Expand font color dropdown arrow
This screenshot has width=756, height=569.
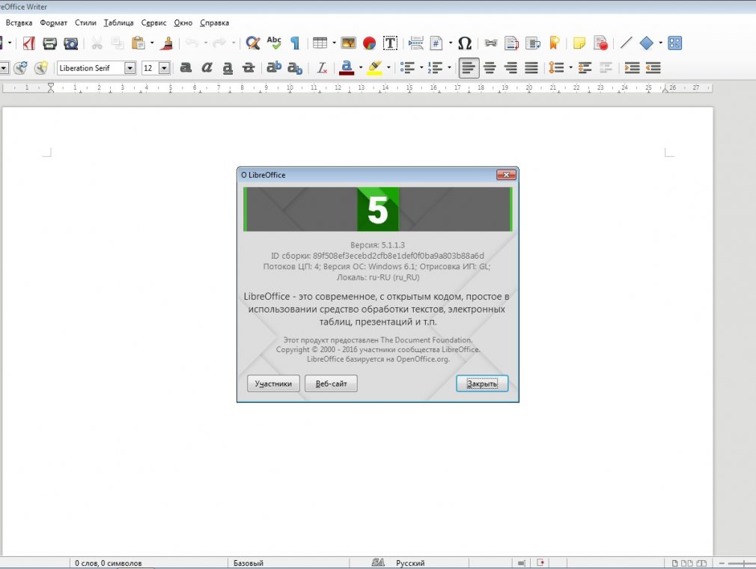360,68
